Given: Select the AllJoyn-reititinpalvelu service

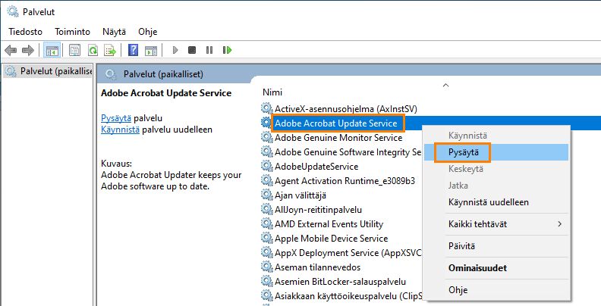Looking at the screenshot, I should [318, 210].
